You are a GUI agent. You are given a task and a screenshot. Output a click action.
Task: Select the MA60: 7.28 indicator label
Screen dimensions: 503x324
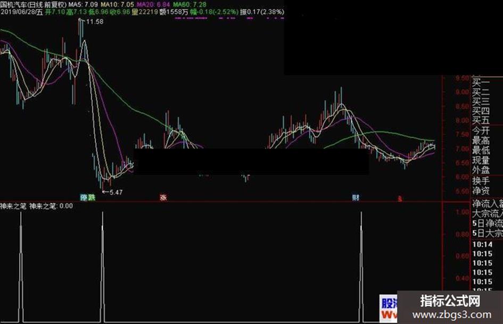190,4
